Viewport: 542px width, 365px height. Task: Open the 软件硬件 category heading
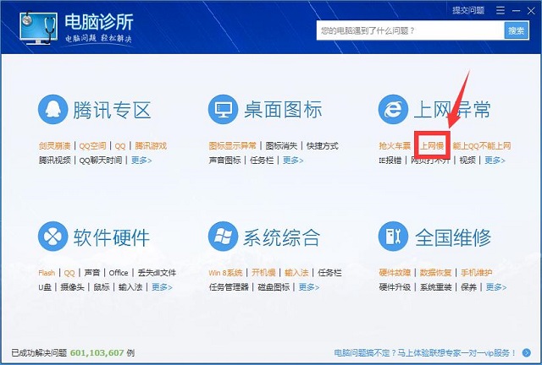point(111,237)
